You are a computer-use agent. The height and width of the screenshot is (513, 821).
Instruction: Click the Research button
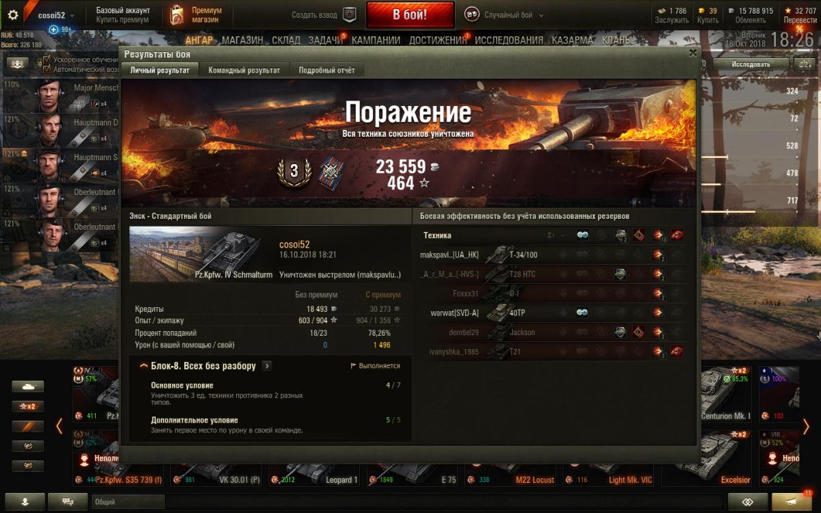tap(751, 64)
